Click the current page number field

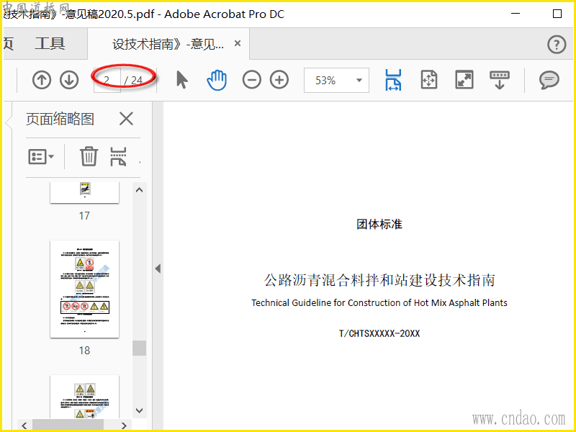[x=107, y=80]
